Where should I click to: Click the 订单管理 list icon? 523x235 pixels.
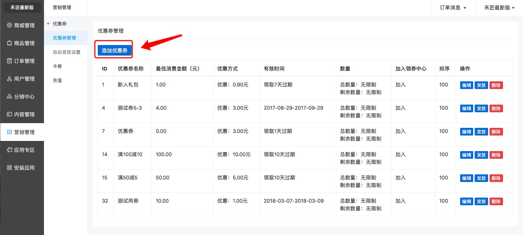[x=9, y=61]
